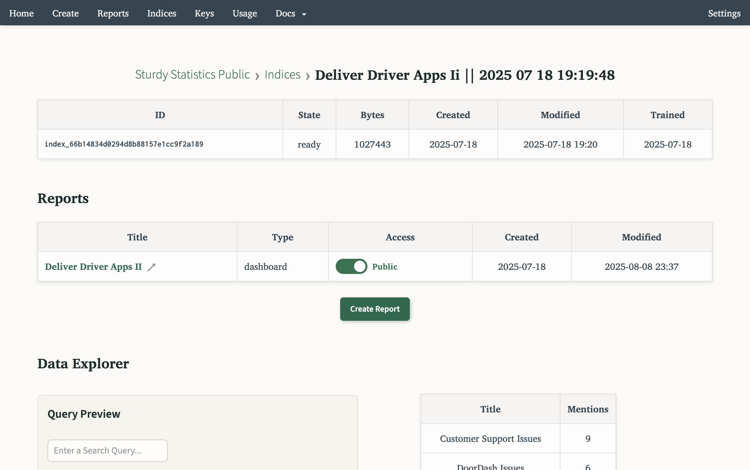Open the Deliver Driver Apps II report
Image resolution: width=750 pixels, height=470 pixels.
[x=94, y=266]
